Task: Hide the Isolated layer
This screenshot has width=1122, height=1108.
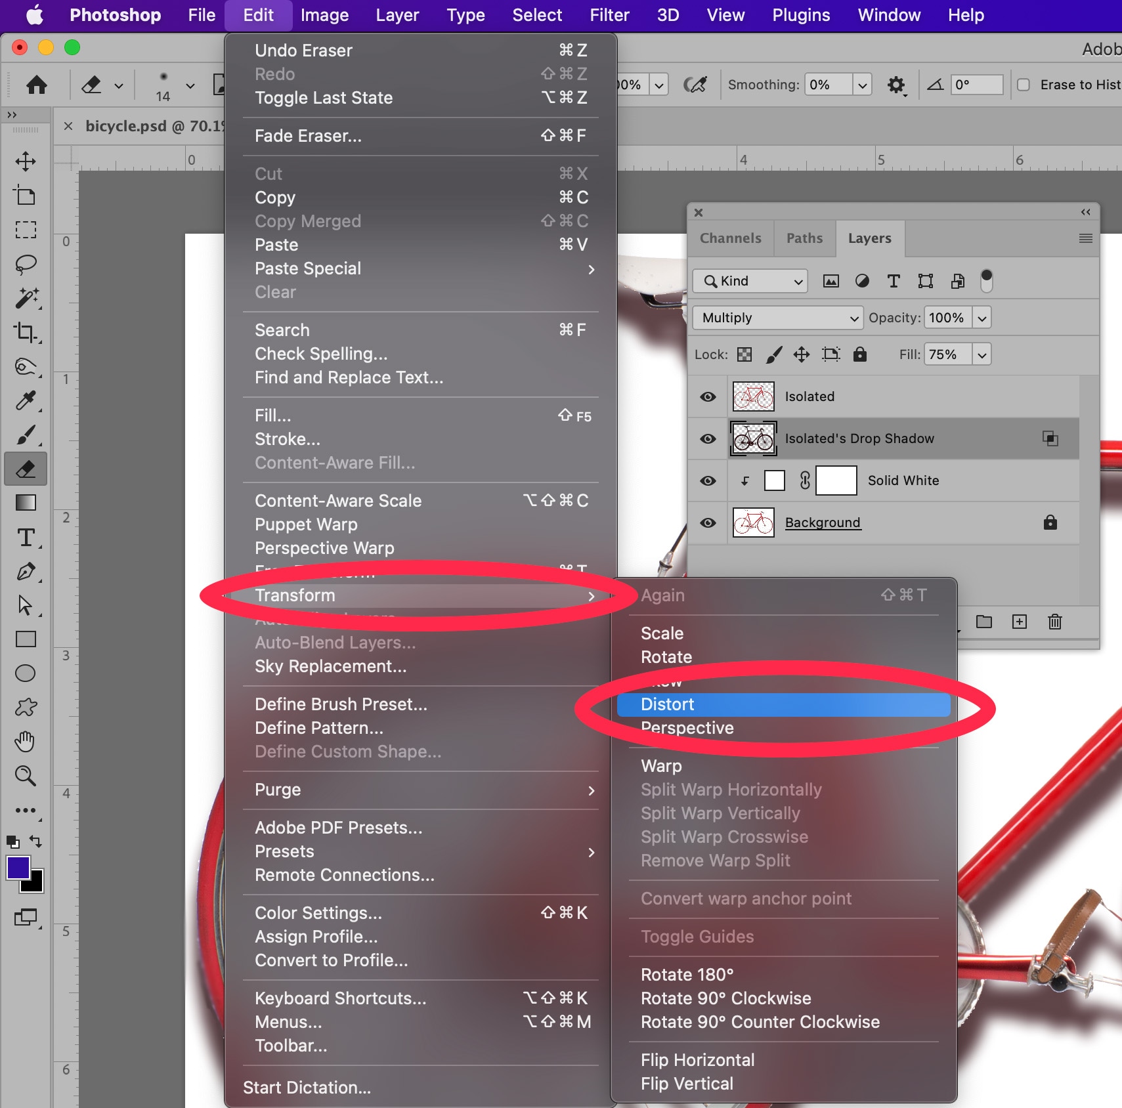Action: [708, 396]
